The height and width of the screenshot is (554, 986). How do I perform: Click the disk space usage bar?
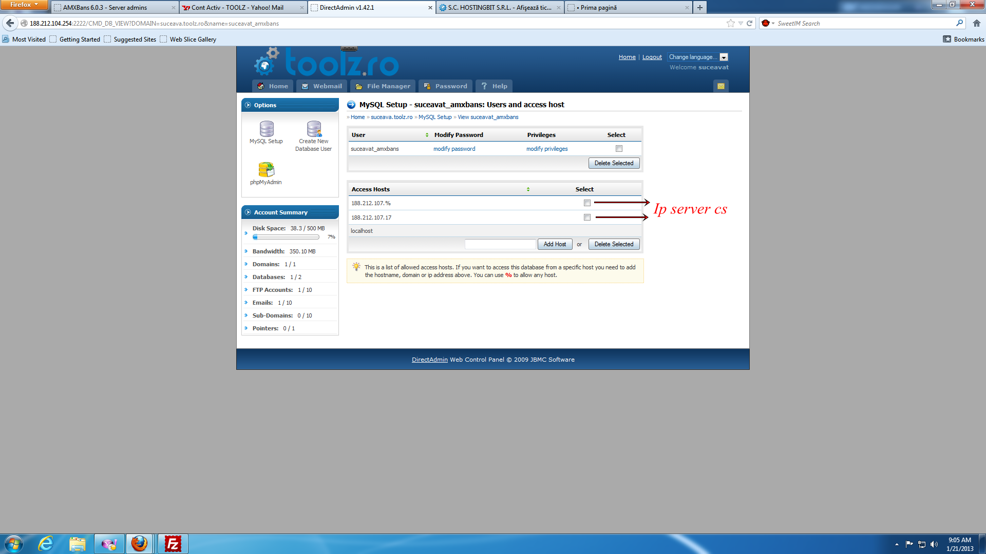(x=286, y=237)
